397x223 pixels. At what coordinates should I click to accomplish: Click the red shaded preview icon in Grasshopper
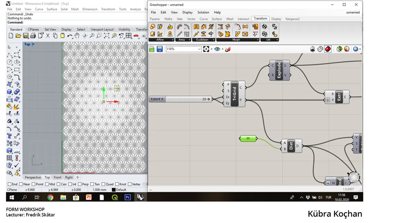[x=328, y=49]
